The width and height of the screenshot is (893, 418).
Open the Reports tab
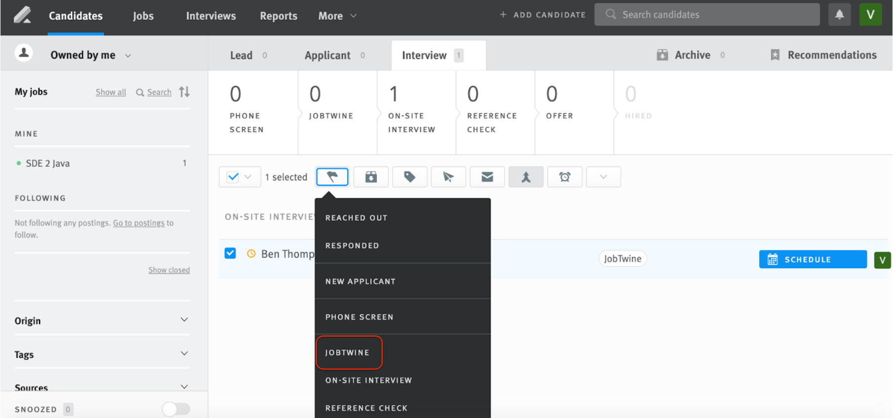coord(279,16)
